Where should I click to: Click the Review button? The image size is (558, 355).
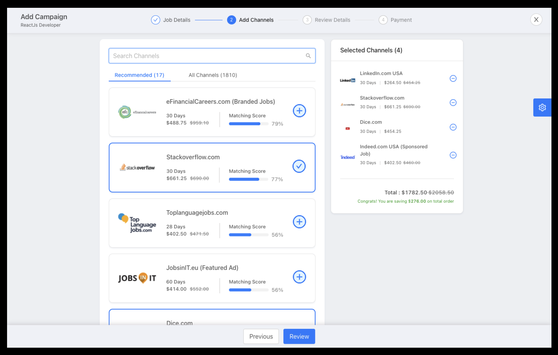point(299,336)
